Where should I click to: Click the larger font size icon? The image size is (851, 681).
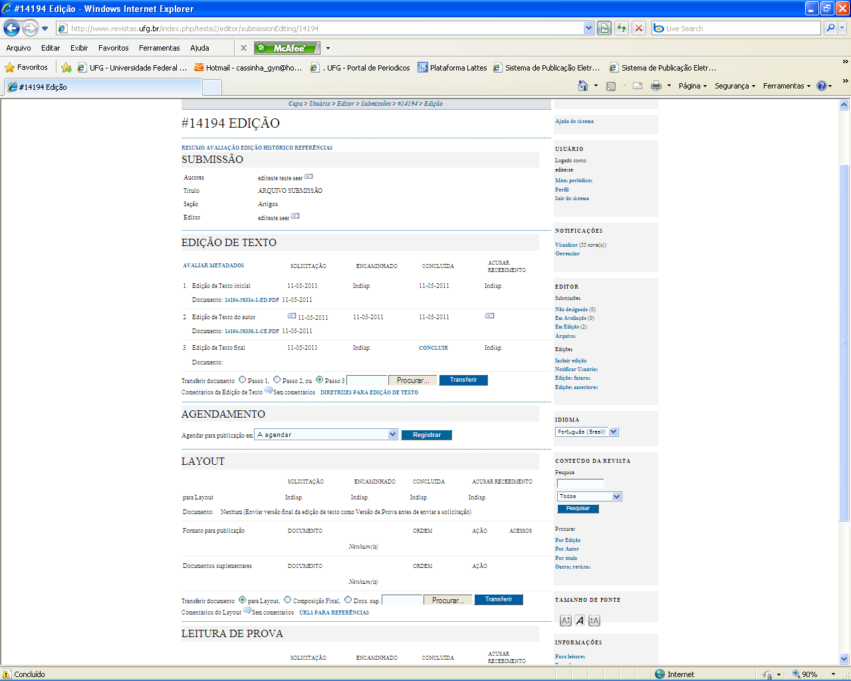[594, 620]
